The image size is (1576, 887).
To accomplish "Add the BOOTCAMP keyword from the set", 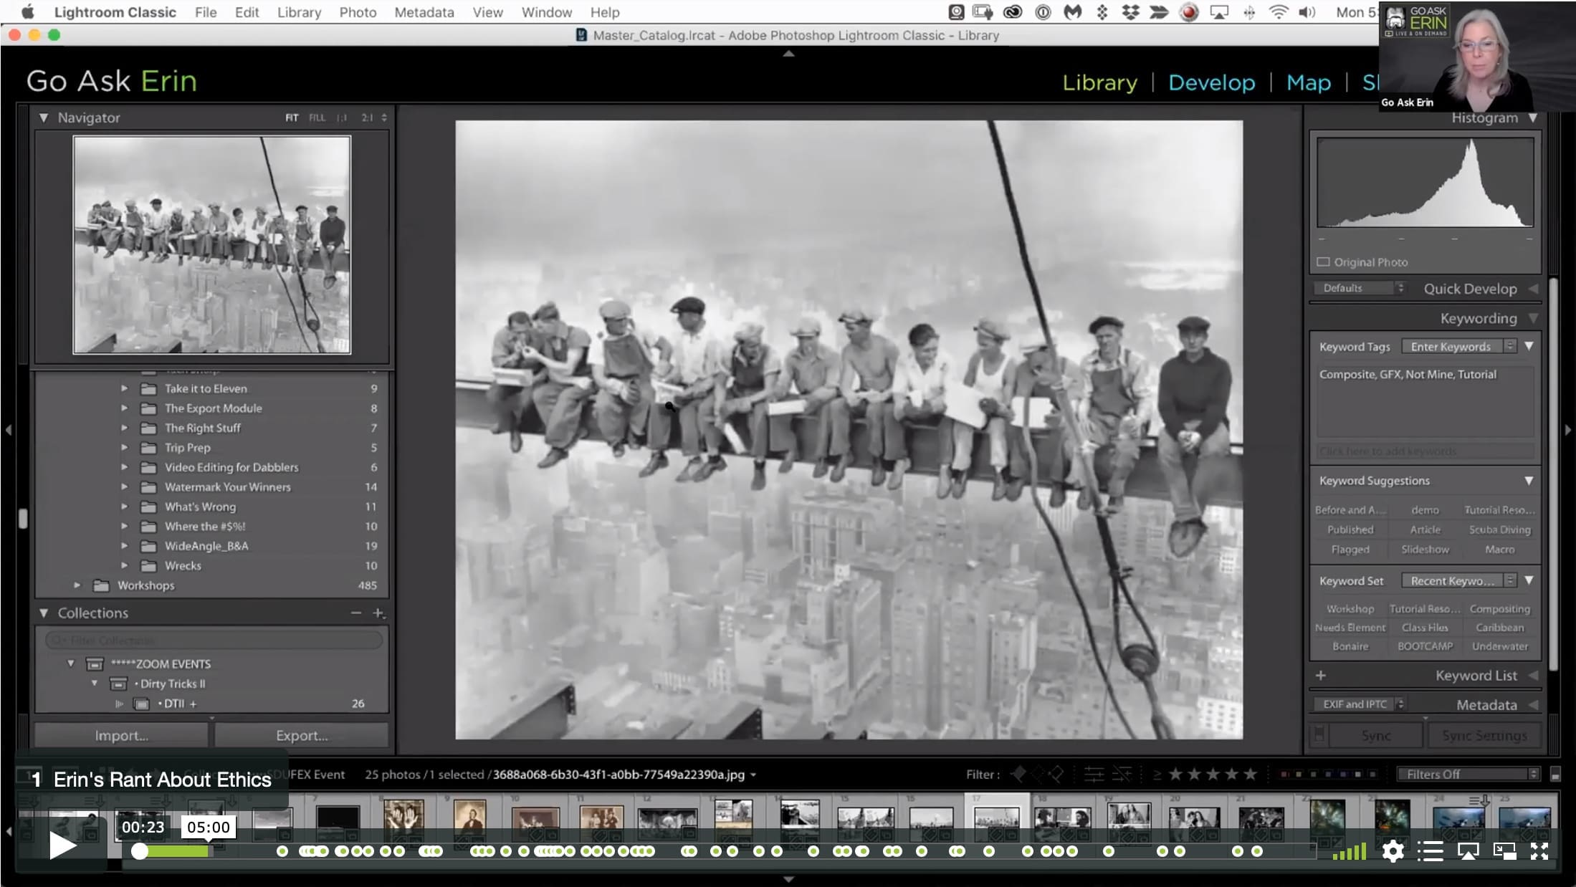I will [1425, 646].
